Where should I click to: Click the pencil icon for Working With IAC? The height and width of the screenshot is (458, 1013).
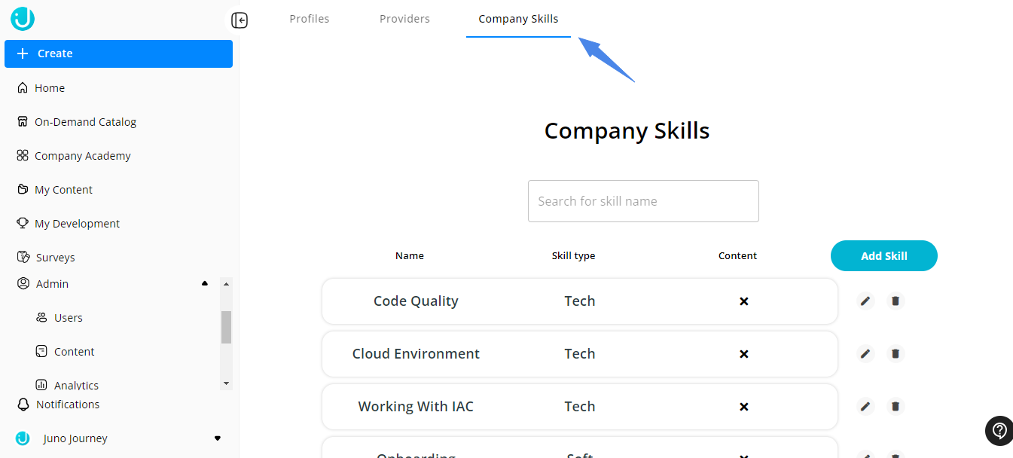pos(865,407)
